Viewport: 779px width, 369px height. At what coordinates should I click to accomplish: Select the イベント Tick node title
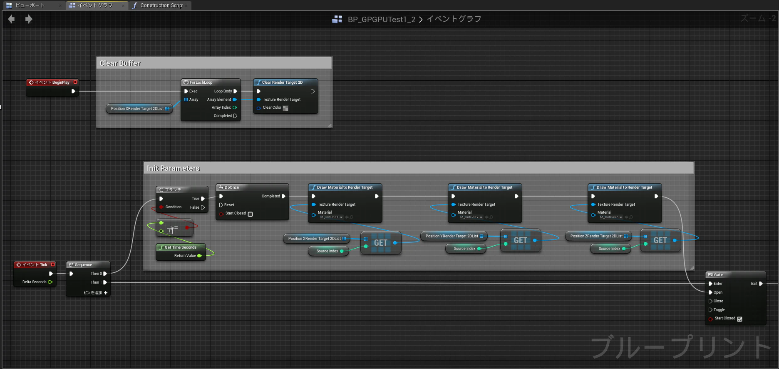click(35, 265)
